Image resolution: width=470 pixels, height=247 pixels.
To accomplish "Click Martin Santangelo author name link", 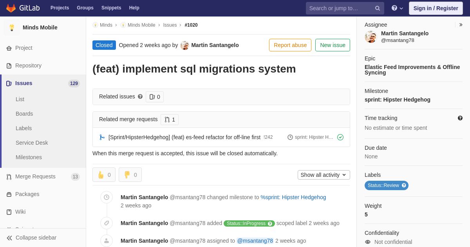I will coord(215,45).
